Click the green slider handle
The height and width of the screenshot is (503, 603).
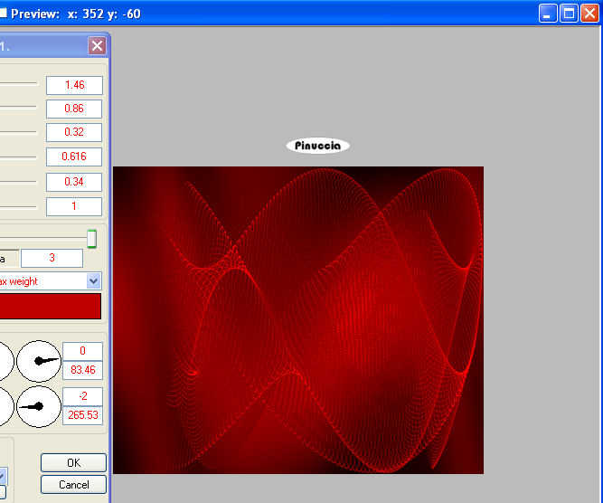pyautogui.click(x=91, y=239)
